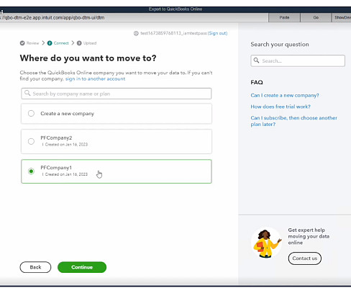Click the Paste toolbar button

(x=284, y=17)
